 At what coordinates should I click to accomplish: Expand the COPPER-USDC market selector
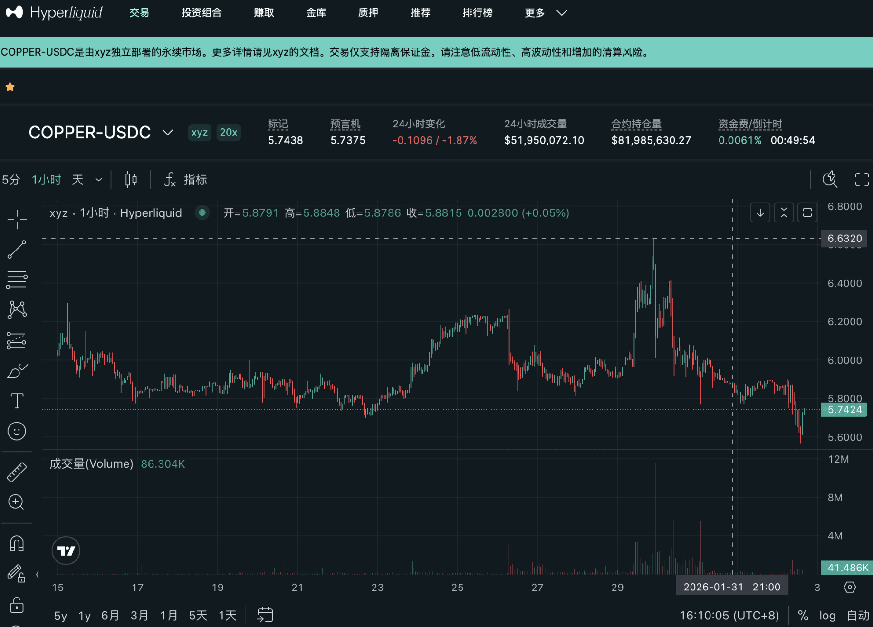(x=167, y=132)
